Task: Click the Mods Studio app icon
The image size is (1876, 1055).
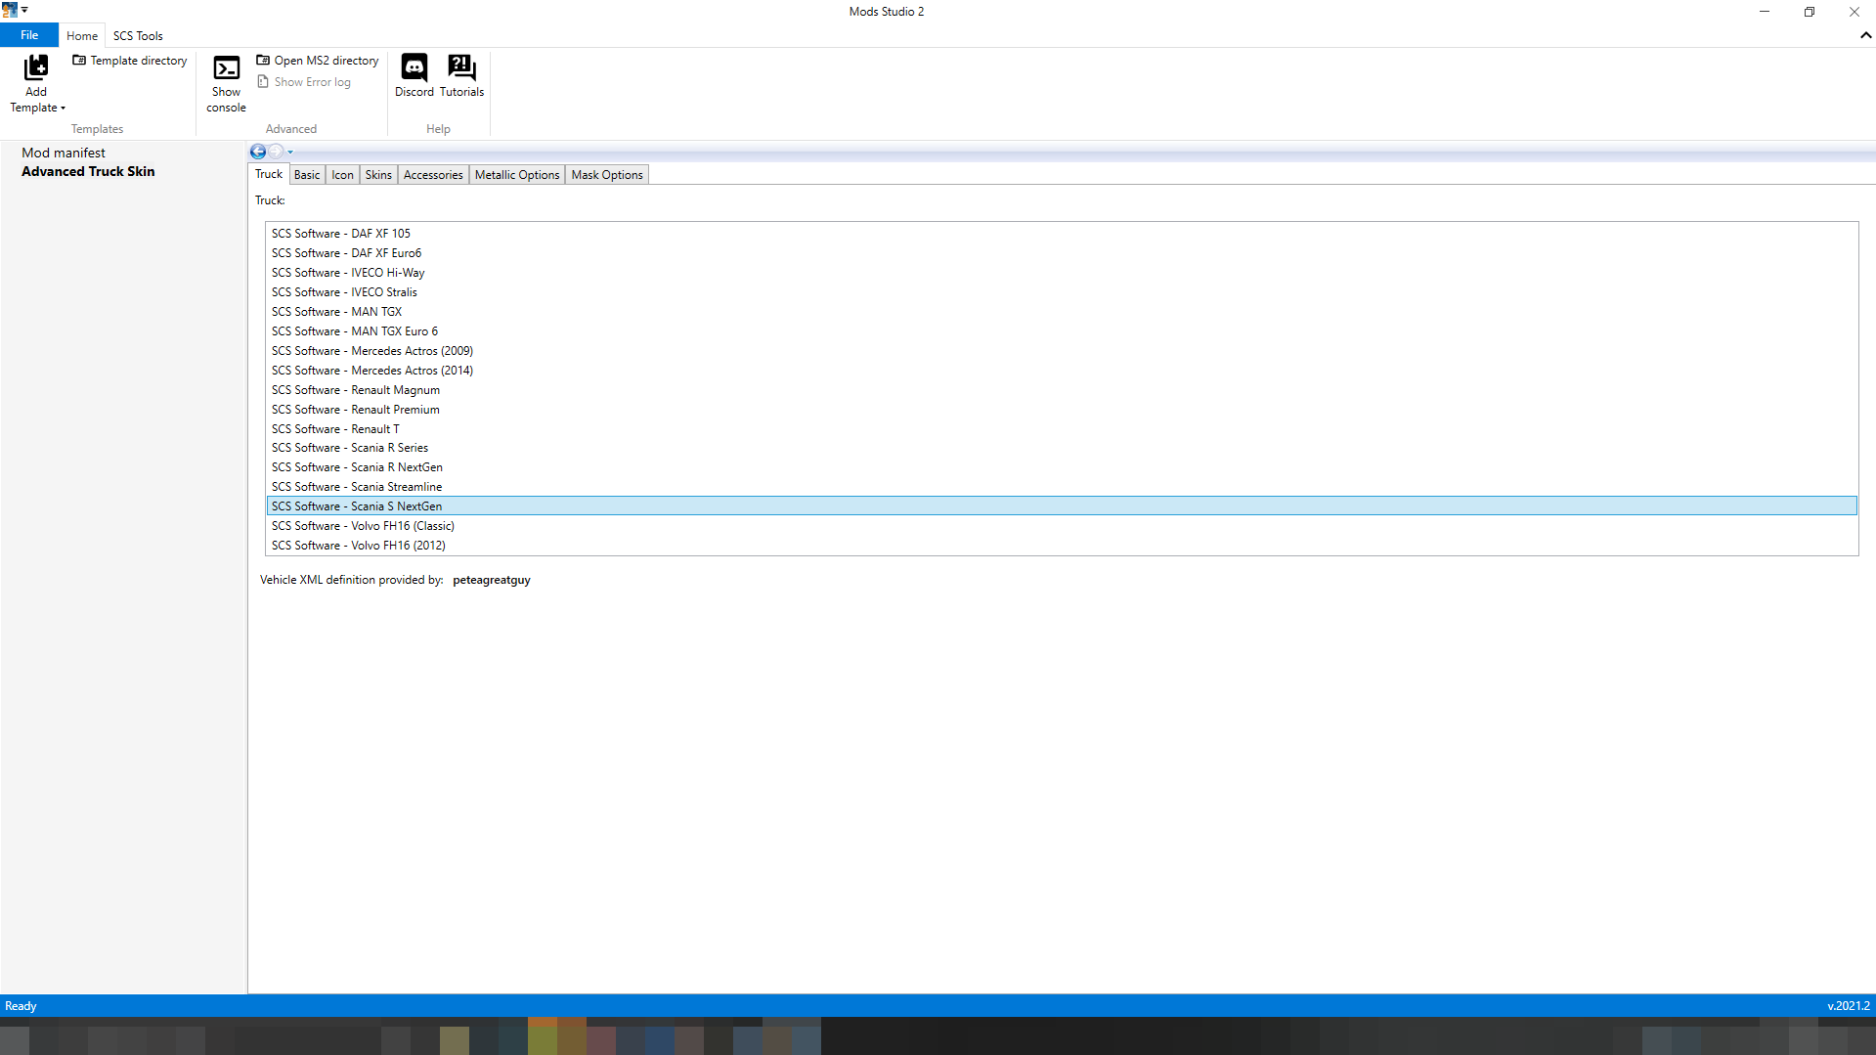Action: tap(10, 11)
